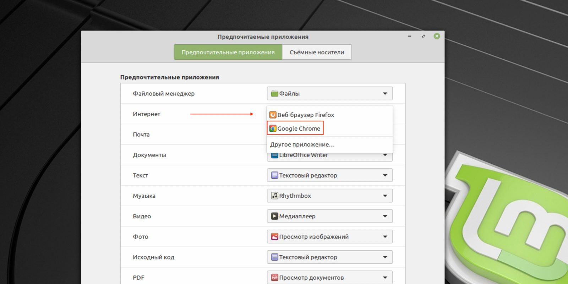Click the Почта label
The image size is (568, 284).
[x=141, y=135]
